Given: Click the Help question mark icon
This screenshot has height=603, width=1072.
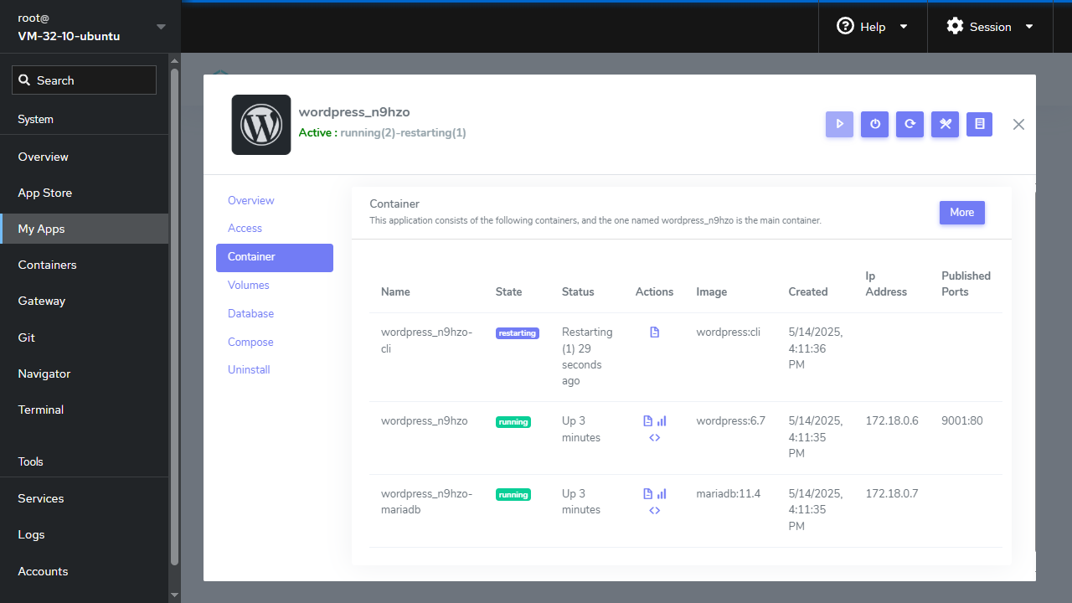Looking at the screenshot, I should (845, 26).
